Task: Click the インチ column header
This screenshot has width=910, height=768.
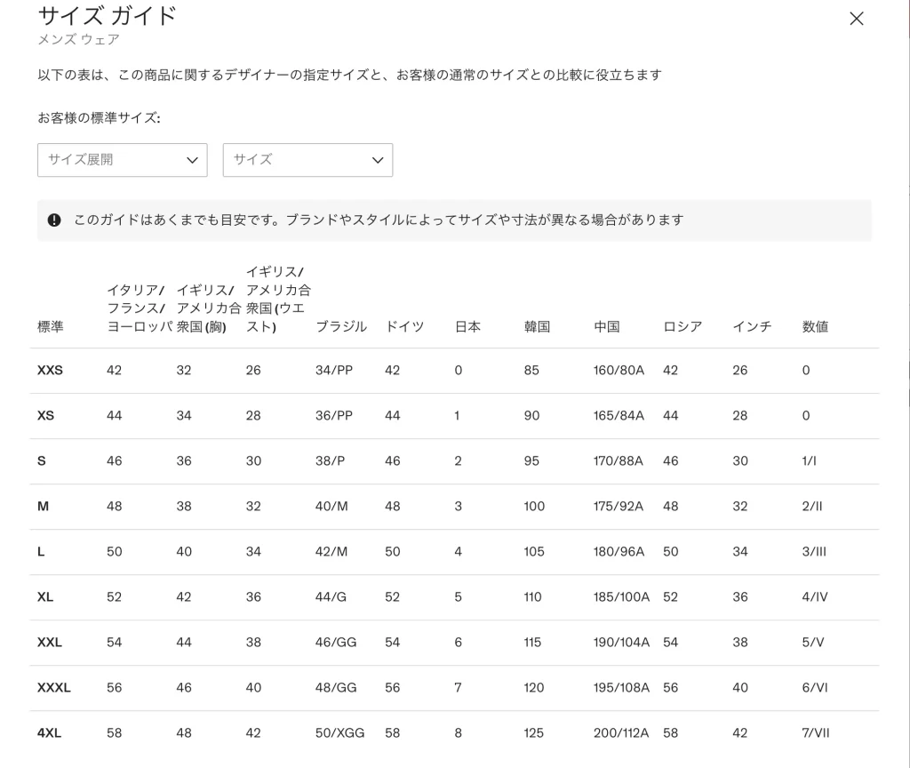Action: 752,327
